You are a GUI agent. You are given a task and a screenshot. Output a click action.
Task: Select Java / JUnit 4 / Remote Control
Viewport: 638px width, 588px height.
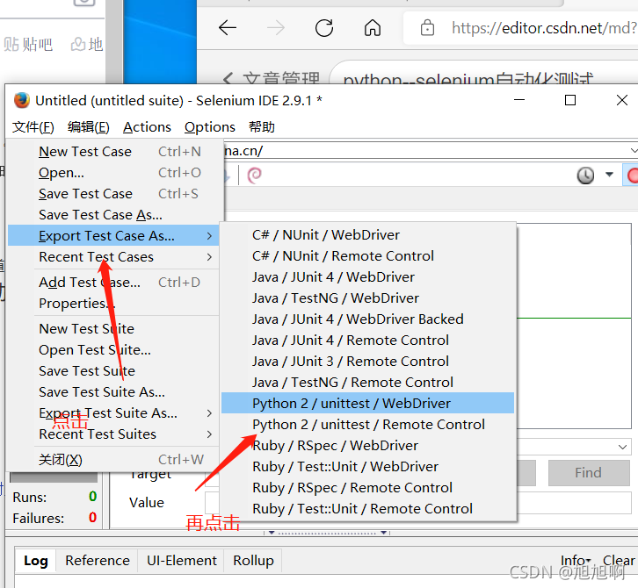click(368, 341)
